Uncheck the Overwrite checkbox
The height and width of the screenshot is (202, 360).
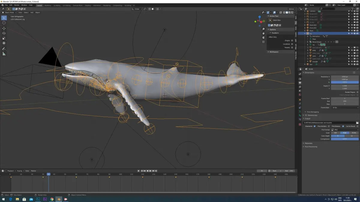point(314,126)
